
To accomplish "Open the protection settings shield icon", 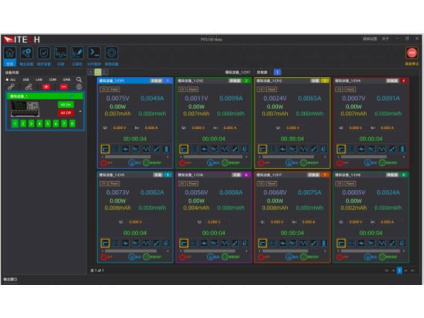I will (x=44, y=53).
